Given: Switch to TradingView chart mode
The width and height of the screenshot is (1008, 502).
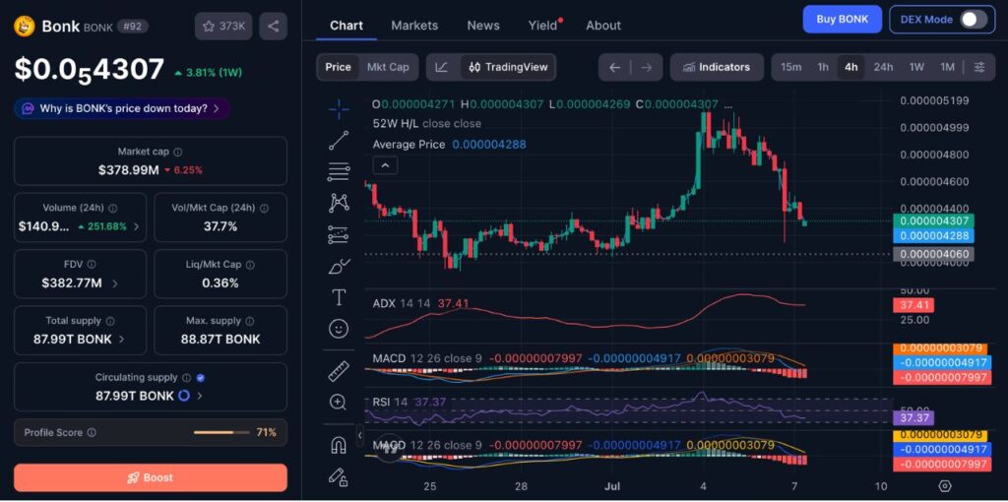Looking at the screenshot, I should 508,67.
